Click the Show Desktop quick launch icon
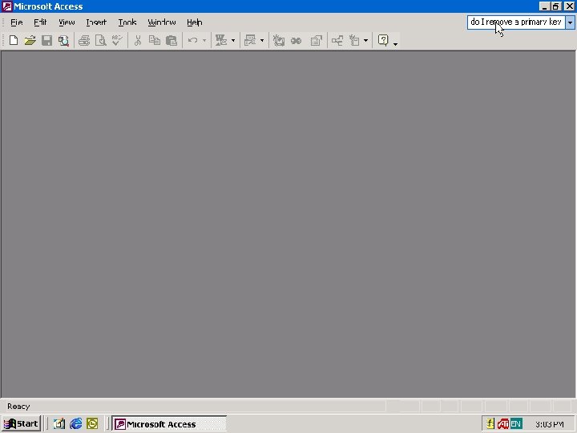The height and width of the screenshot is (433, 577). pos(59,424)
